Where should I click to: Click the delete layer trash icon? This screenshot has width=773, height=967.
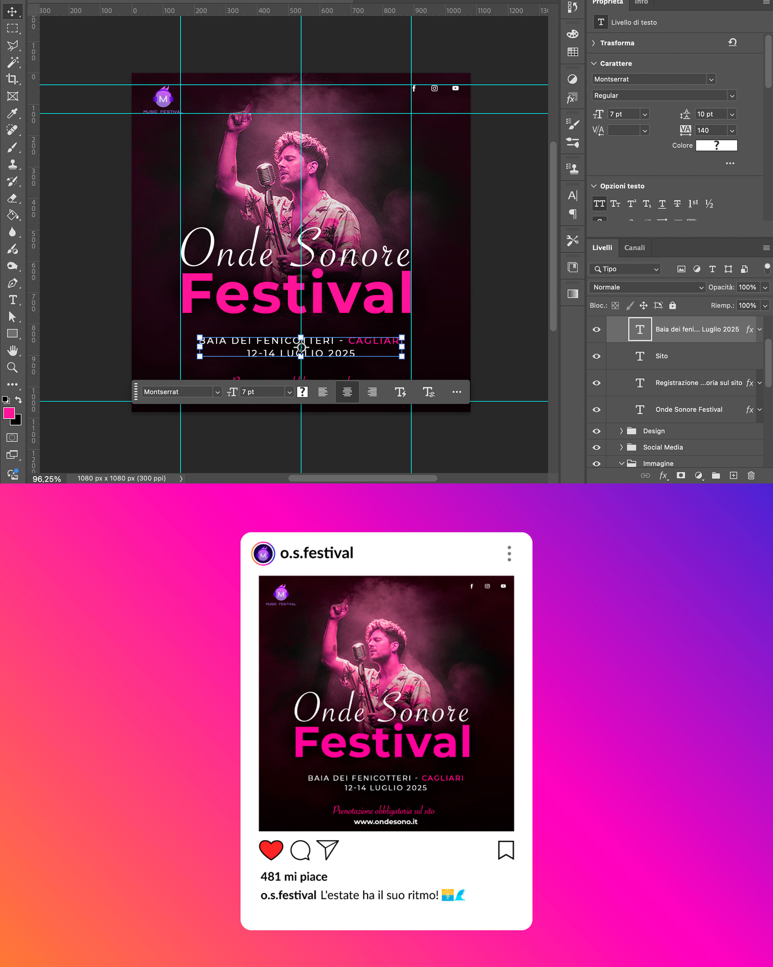tap(751, 475)
